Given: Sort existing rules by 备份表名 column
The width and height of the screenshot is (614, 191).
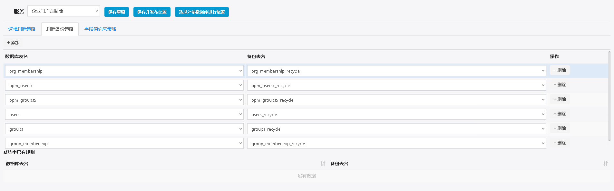Looking at the screenshot, I should (606, 164).
